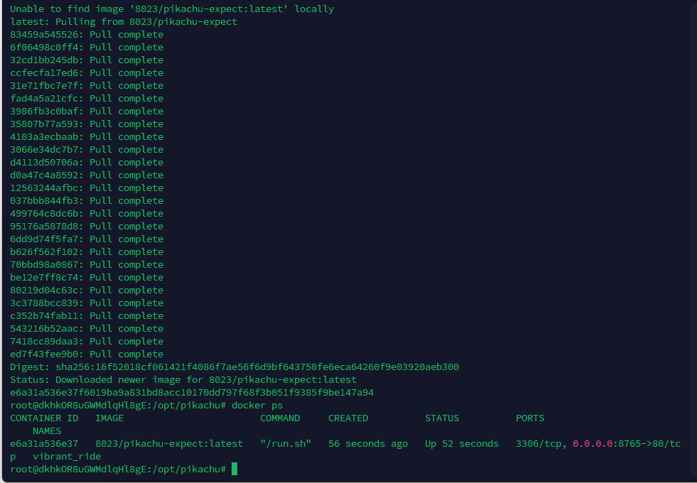Click the container ID e6a31a536e37 in table
Screen dimensions: 697x483
44,444
